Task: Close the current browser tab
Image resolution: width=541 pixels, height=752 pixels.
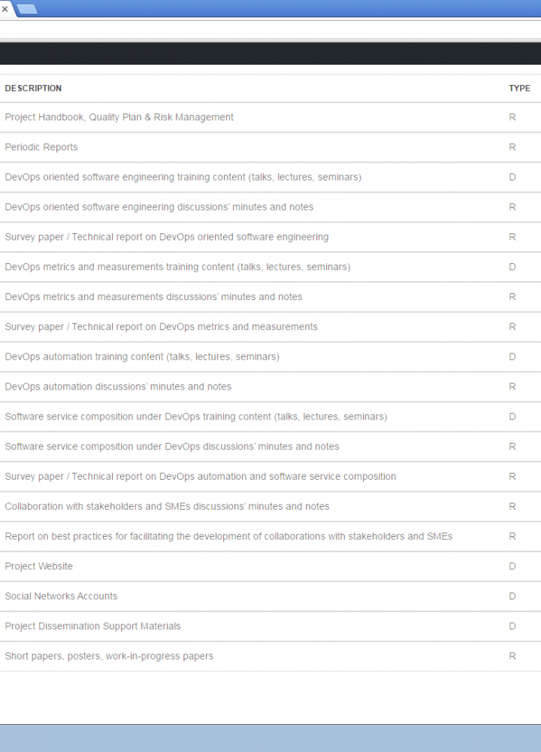Action: pos(5,9)
